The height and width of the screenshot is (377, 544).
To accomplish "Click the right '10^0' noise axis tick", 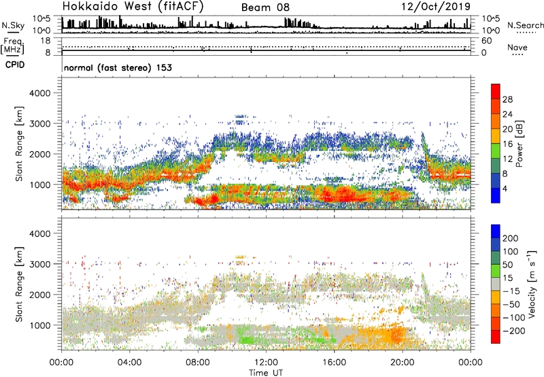I will pos(490,31).
